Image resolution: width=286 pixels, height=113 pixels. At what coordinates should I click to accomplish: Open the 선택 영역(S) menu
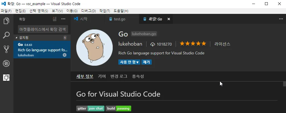[39, 11]
